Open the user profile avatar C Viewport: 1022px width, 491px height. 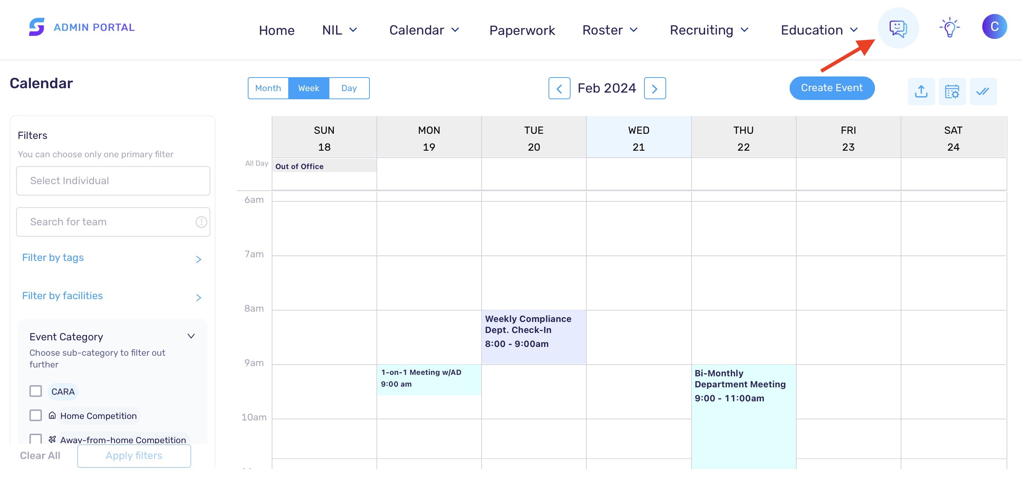coord(994,26)
